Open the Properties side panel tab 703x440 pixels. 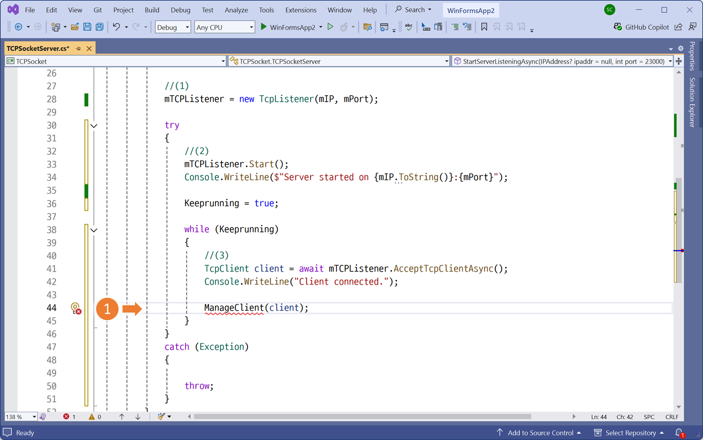coord(692,56)
